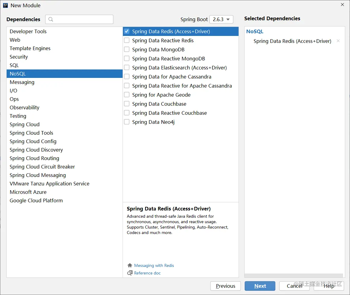The height and width of the screenshot is (295, 350).
Task: Click the IntelliJ icon in the title bar
Action: (5, 5)
